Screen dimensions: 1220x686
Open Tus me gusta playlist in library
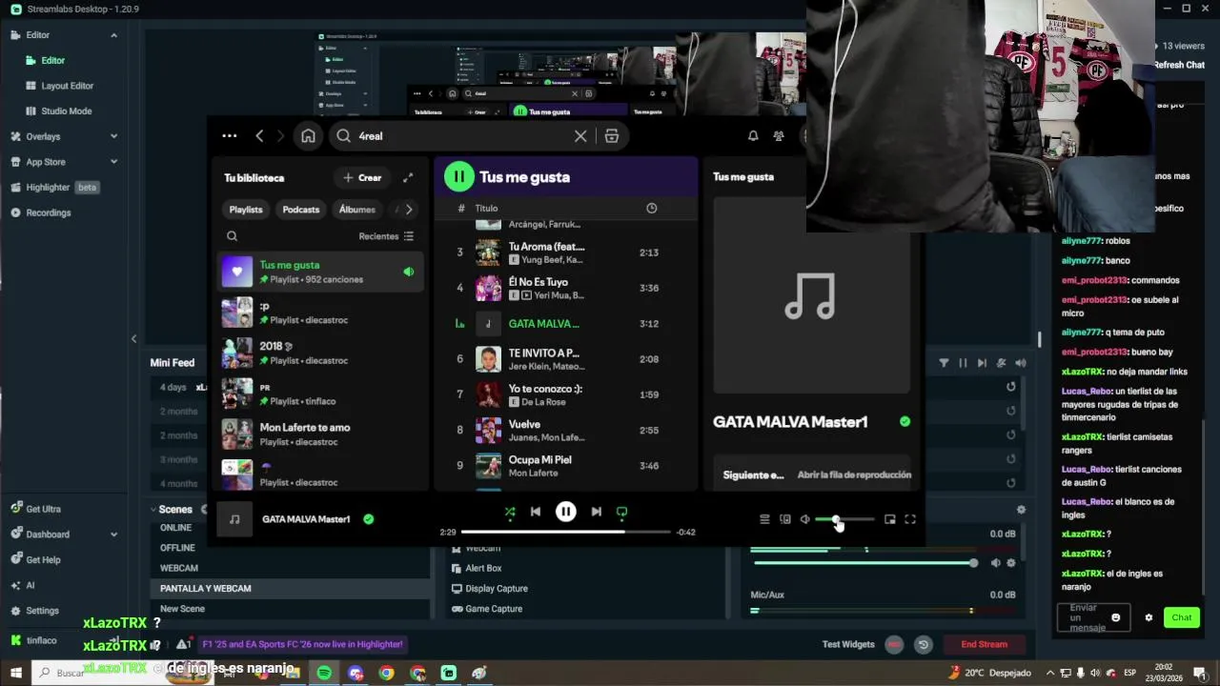click(320, 272)
